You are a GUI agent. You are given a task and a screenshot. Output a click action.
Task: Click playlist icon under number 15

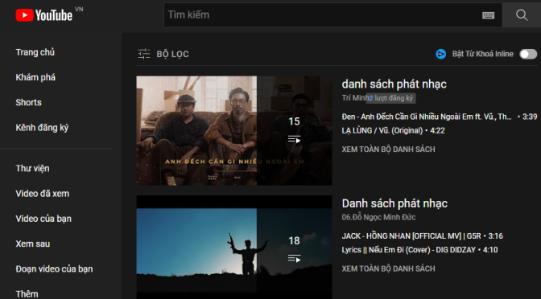(294, 140)
